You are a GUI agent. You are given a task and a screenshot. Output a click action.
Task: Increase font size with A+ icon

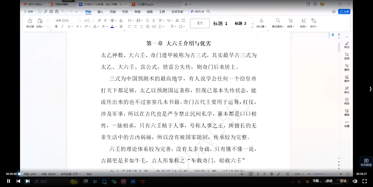99,20
